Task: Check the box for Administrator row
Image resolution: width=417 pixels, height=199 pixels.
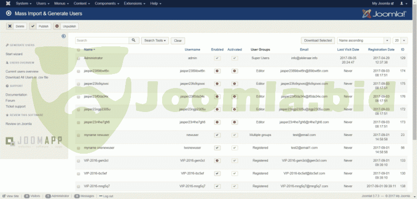Action: coord(79,58)
